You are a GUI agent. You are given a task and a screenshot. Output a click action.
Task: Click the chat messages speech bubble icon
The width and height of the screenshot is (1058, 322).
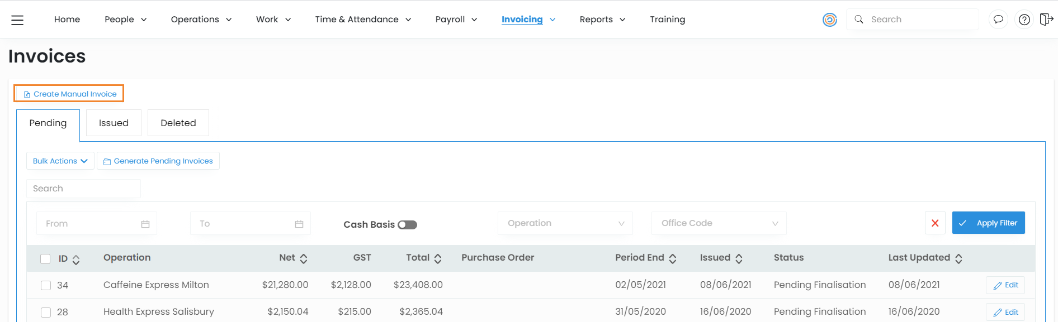pyautogui.click(x=998, y=20)
